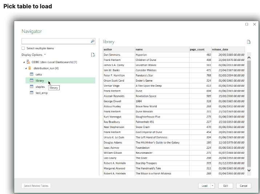Click the Brave New World cell
The height and width of the screenshot is (194, 260).
[162, 106]
